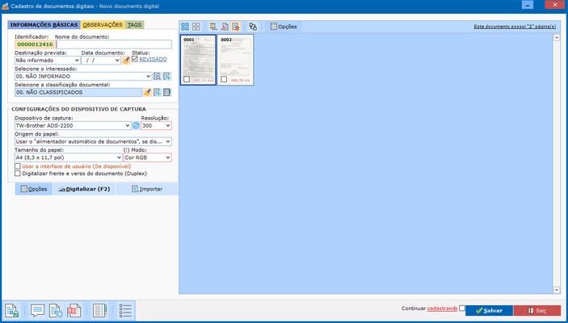Image resolution: width=568 pixels, height=323 pixels.
Task: Click 'Este documento possui 2 página(s)' link
Action: pos(515,27)
